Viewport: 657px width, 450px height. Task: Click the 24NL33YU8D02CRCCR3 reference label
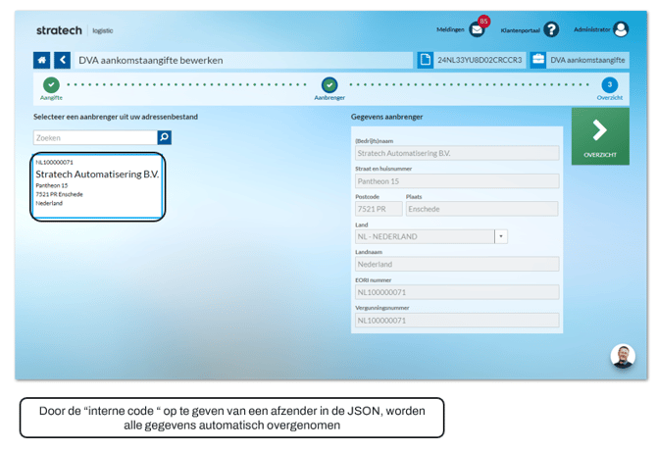(480, 60)
